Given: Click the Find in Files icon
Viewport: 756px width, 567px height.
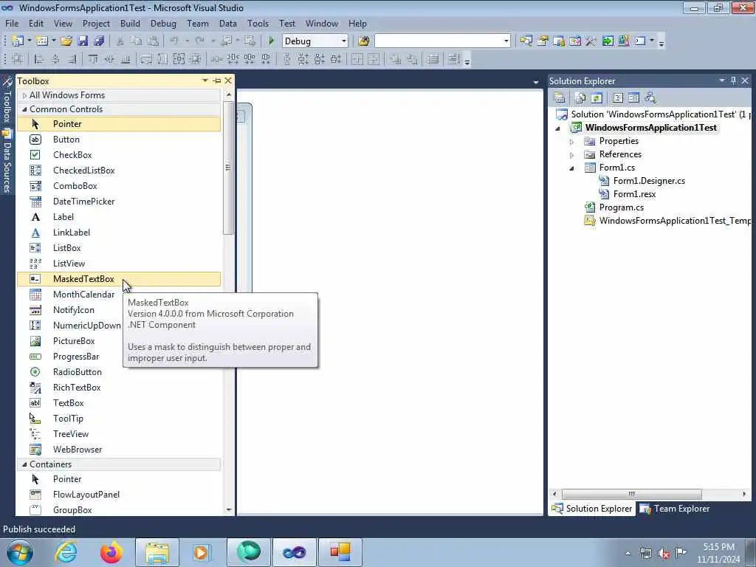Looking at the screenshot, I should tap(364, 41).
